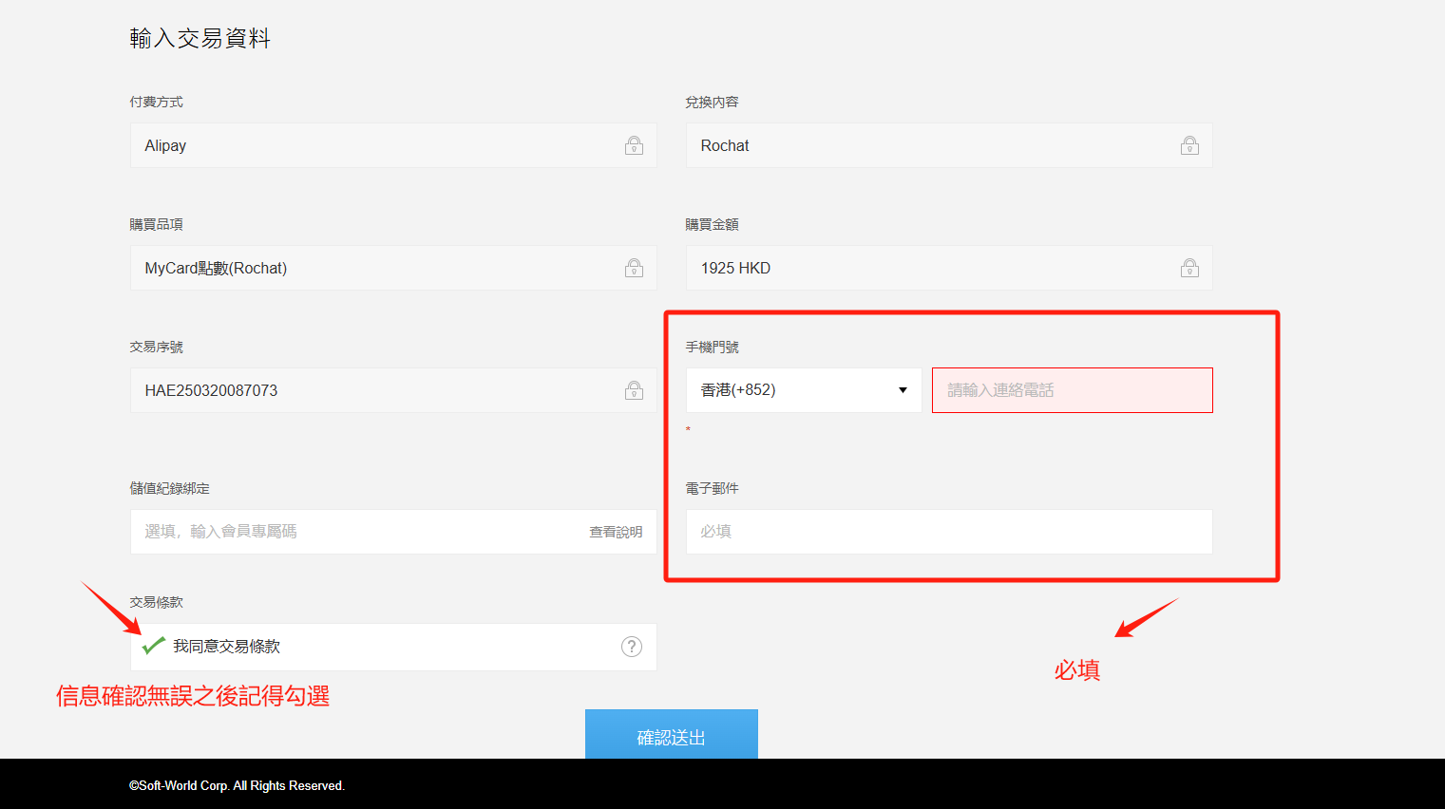
Task: Click the 我同意交易條款 label text
Action: point(226,647)
